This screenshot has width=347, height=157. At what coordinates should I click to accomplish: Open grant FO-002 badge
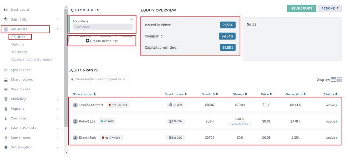click(x=176, y=121)
